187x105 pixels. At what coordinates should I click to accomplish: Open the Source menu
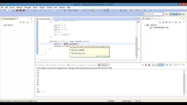coord(12,7)
